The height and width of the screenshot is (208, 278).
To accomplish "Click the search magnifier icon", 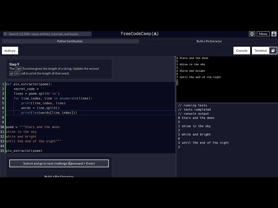I will click(5, 34).
